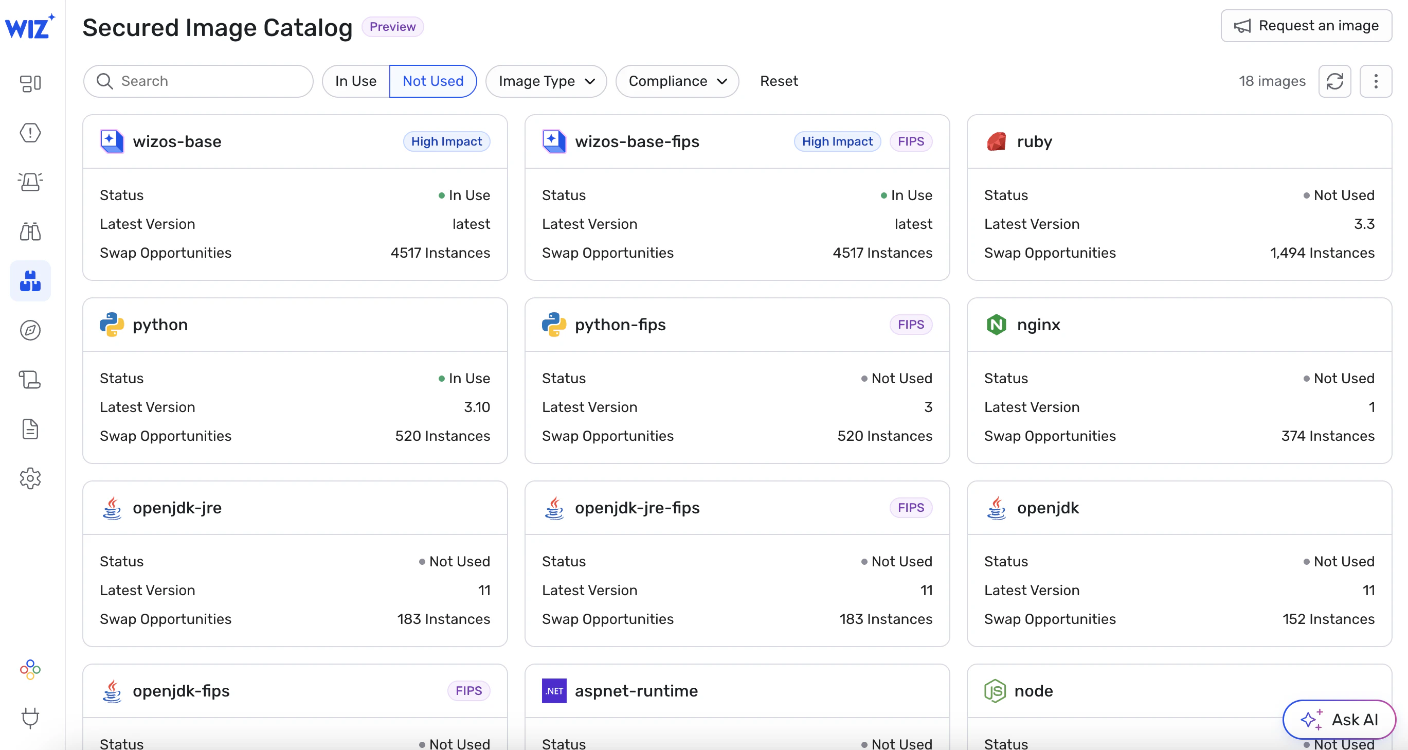Open the document reports icon
Viewport: 1408px width, 750px height.
(x=30, y=429)
